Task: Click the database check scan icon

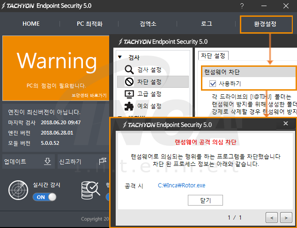Action: pyautogui.click(x=90, y=191)
